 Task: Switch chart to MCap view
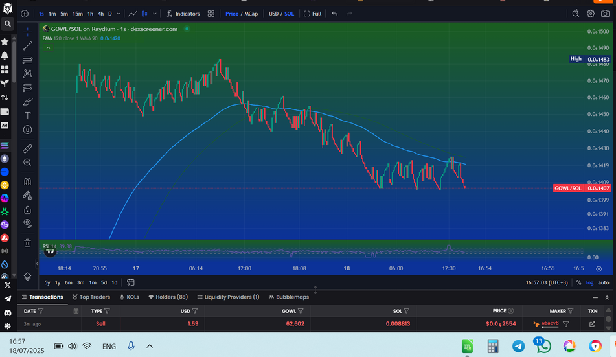(x=251, y=14)
